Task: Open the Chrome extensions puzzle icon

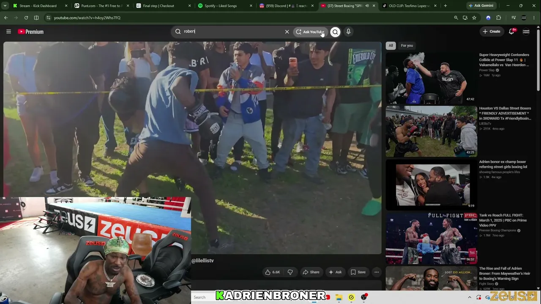Action: coord(499,18)
